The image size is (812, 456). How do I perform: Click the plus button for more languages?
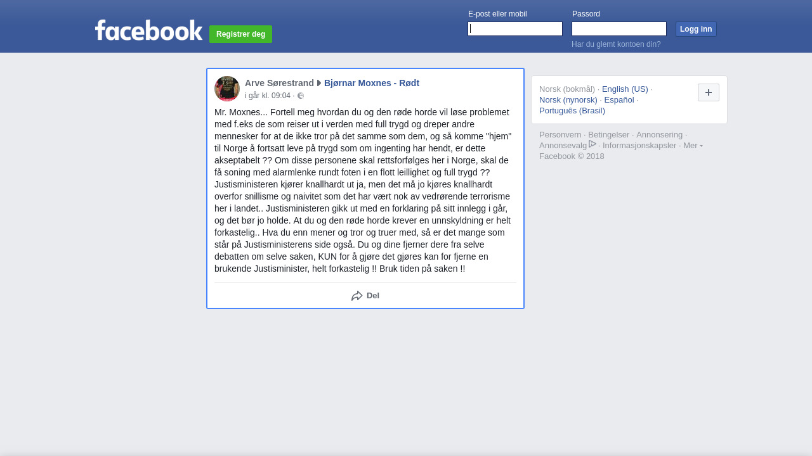tap(709, 92)
